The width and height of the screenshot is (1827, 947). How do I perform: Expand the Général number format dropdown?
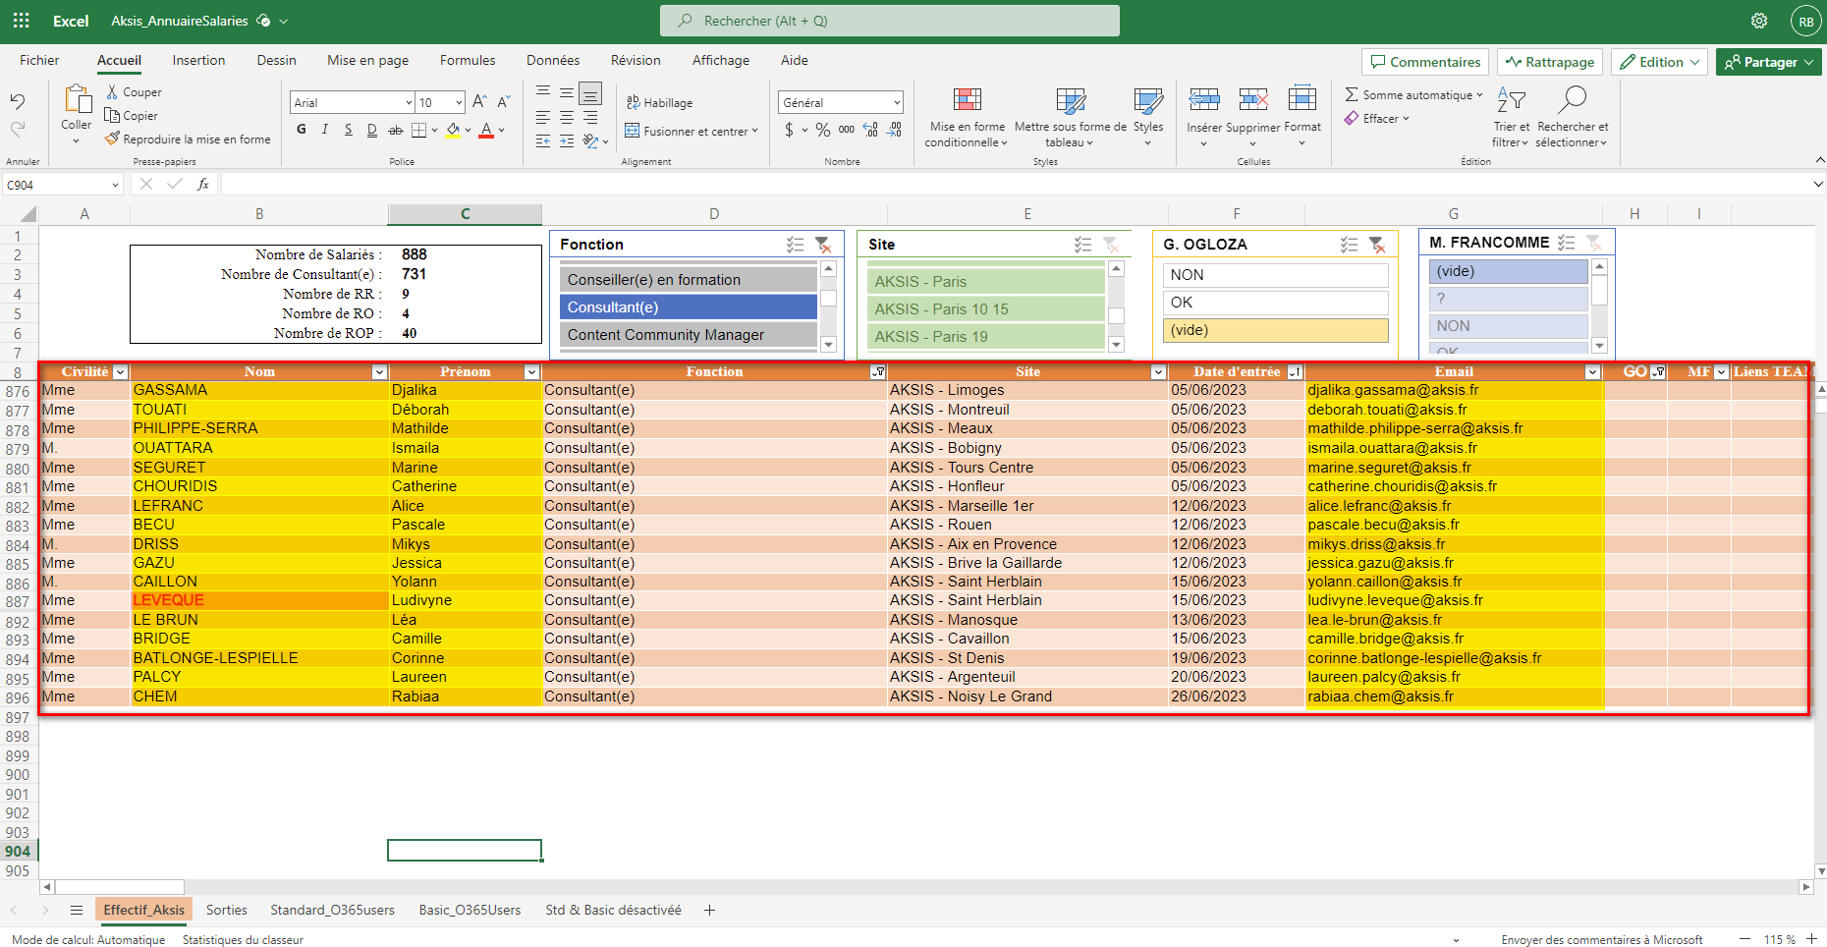[x=897, y=102]
